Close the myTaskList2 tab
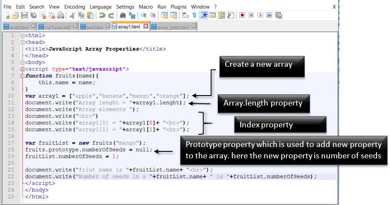This screenshot has width=390, height=205. [75, 26]
